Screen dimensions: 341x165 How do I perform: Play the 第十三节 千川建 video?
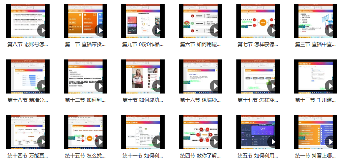(331, 86)
